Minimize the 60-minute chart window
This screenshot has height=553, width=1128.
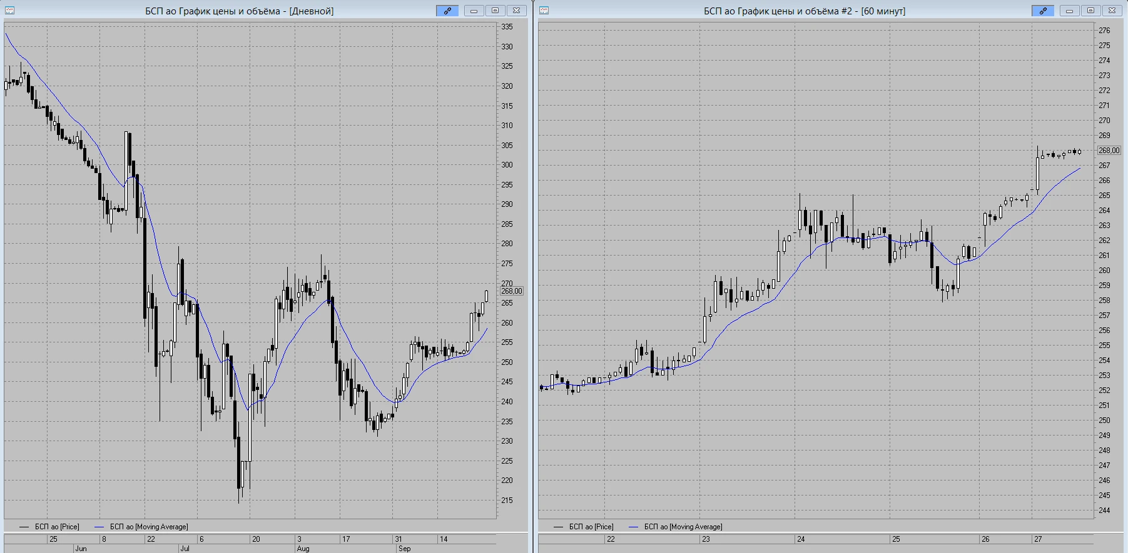coord(1070,11)
